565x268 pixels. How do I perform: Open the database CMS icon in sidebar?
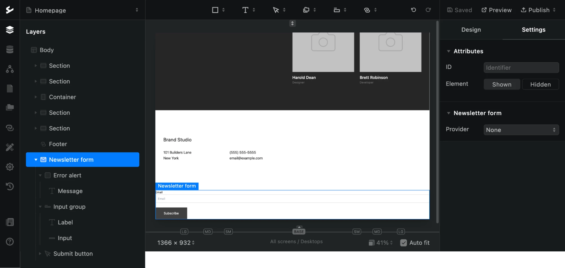pyautogui.click(x=10, y=49)
